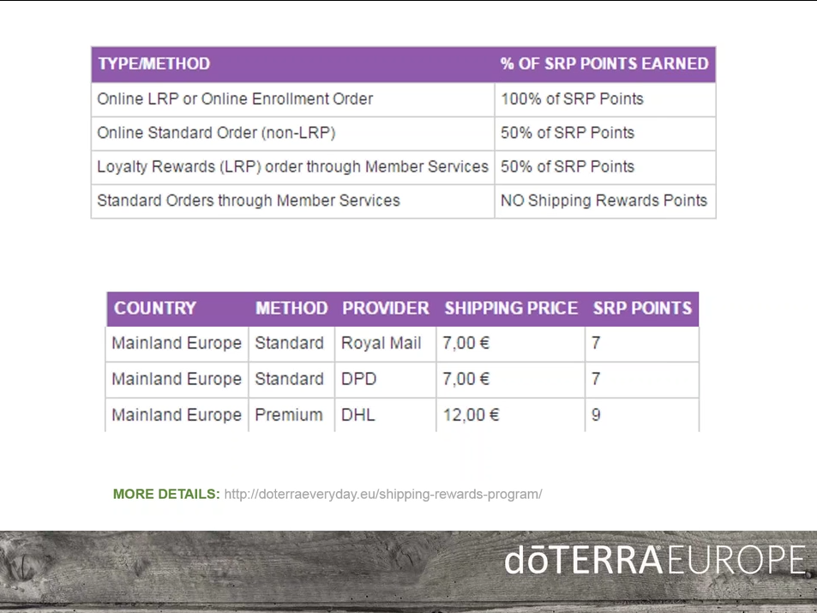Screen dimensions: 817x613
Task: Click the DHL provider cell
Action: pyautogui.click(x=386, y=415)
